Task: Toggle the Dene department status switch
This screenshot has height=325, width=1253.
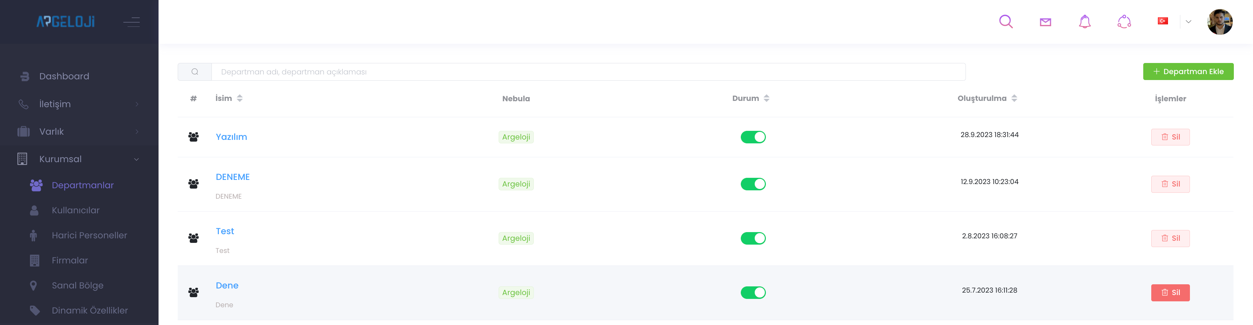Action: pyautogui.click(x=753, y=292)
